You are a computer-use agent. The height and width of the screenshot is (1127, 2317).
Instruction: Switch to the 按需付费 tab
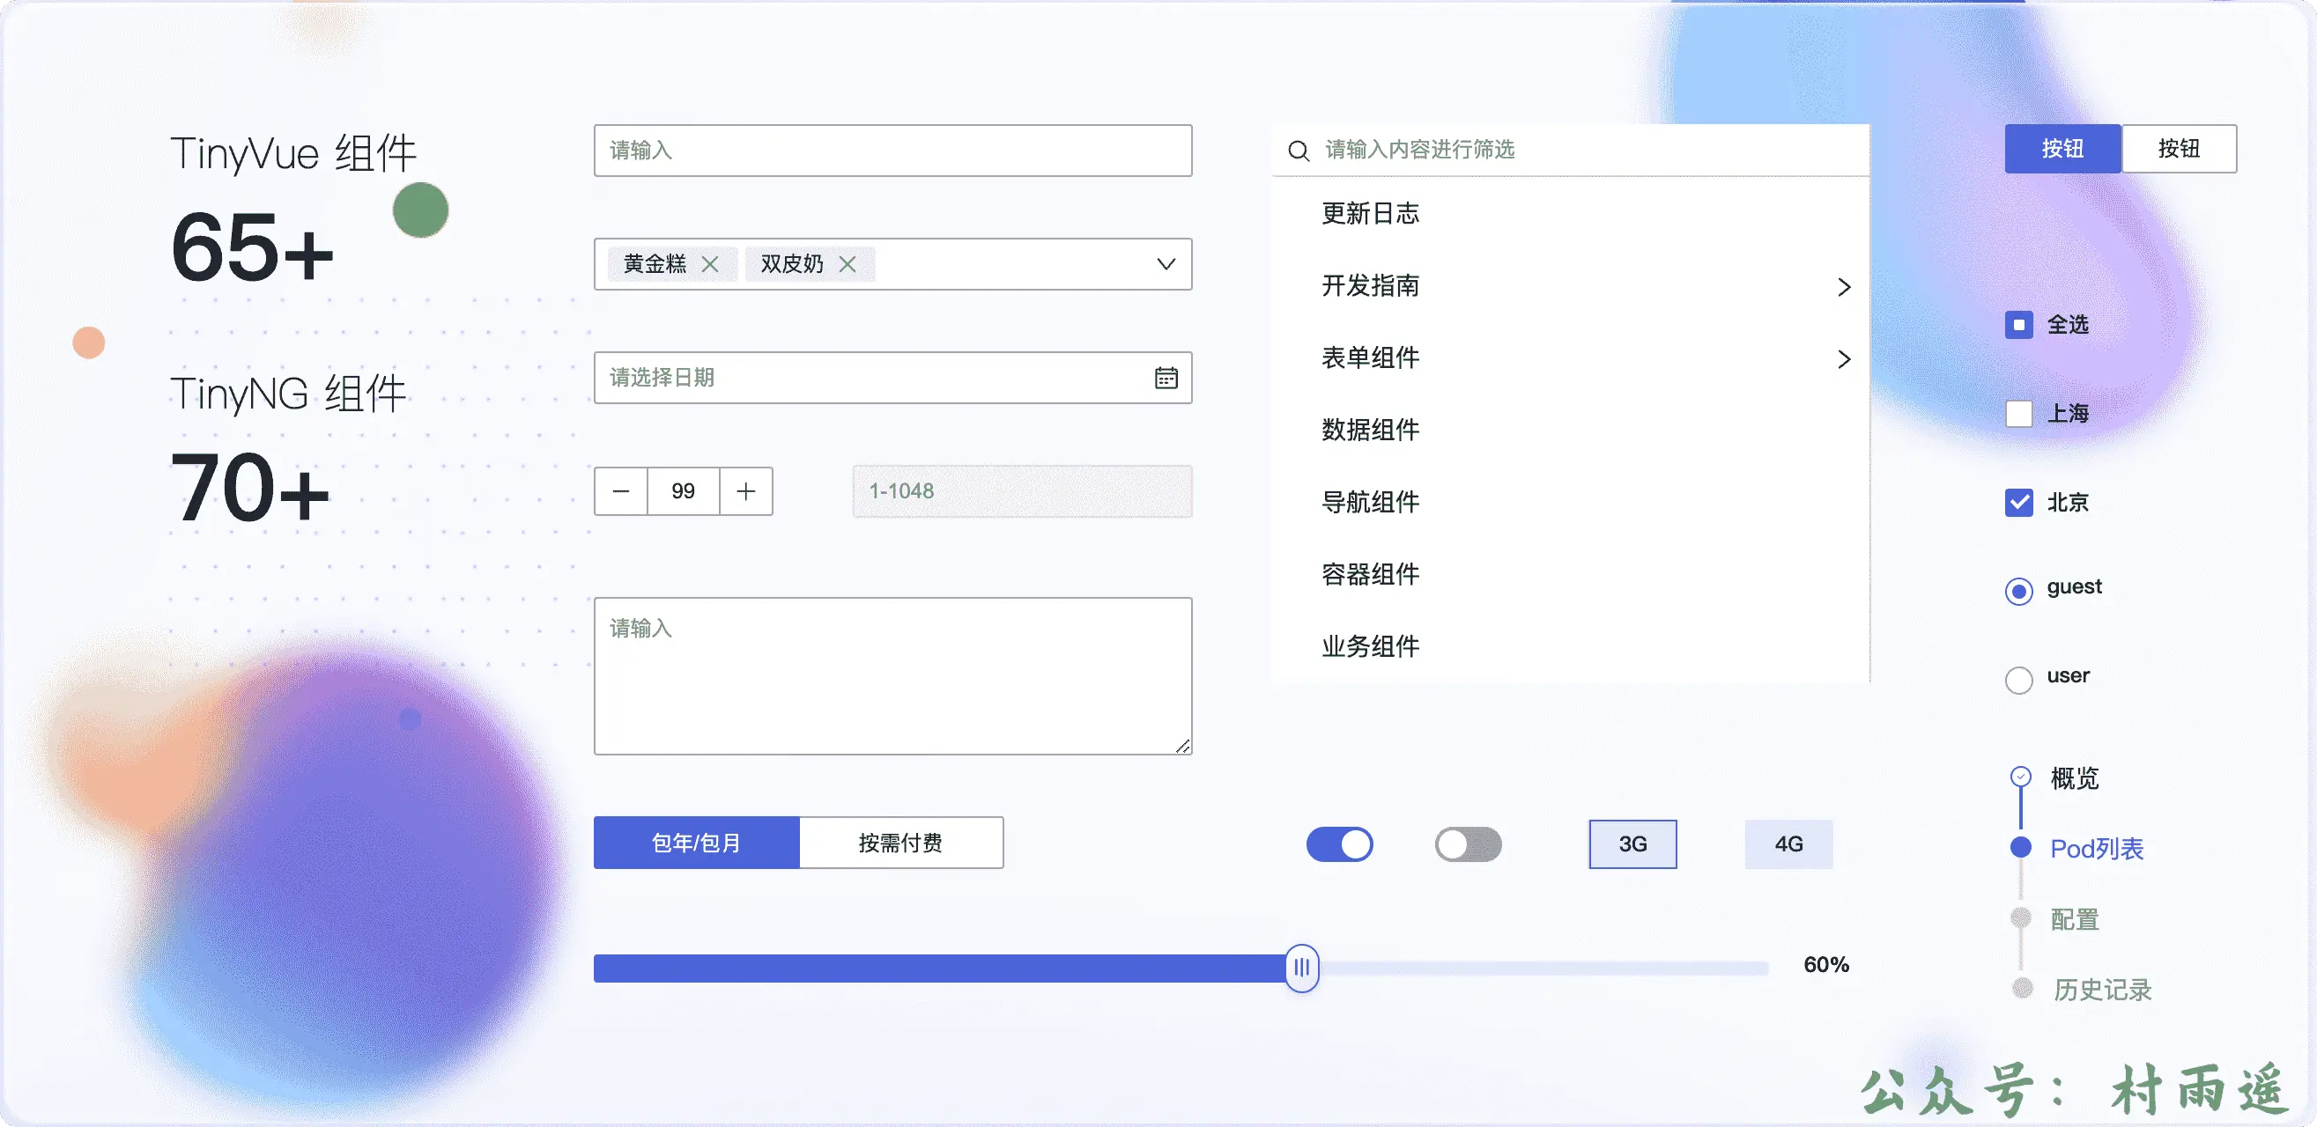pos(900,843)
